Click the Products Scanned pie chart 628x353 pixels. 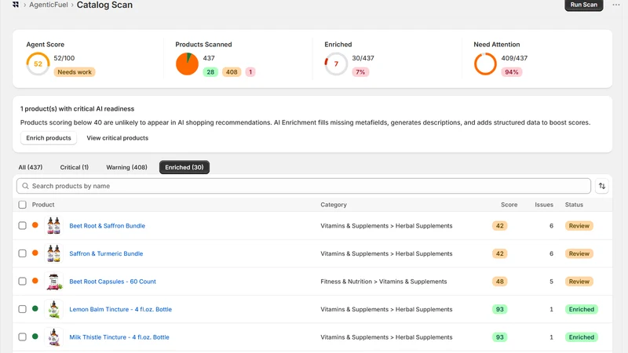[x=187, y=64]
